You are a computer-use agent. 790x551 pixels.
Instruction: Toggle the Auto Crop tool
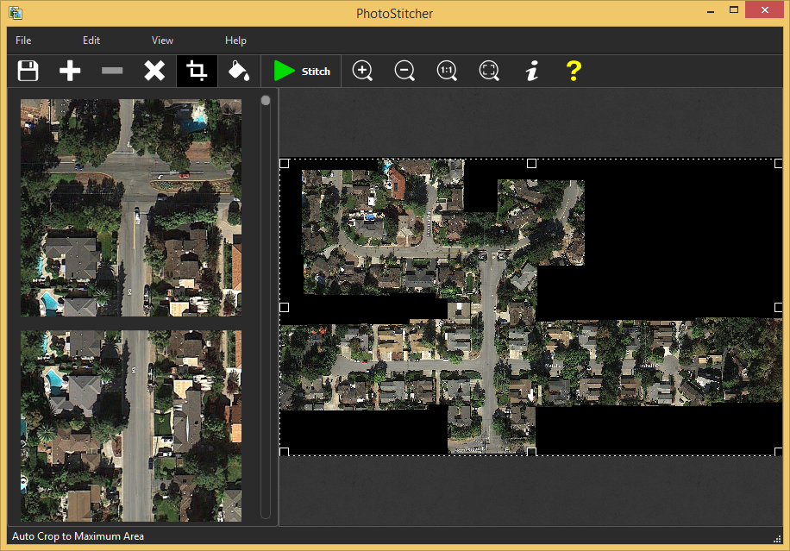pyautogui.click(x=197, y=71)
